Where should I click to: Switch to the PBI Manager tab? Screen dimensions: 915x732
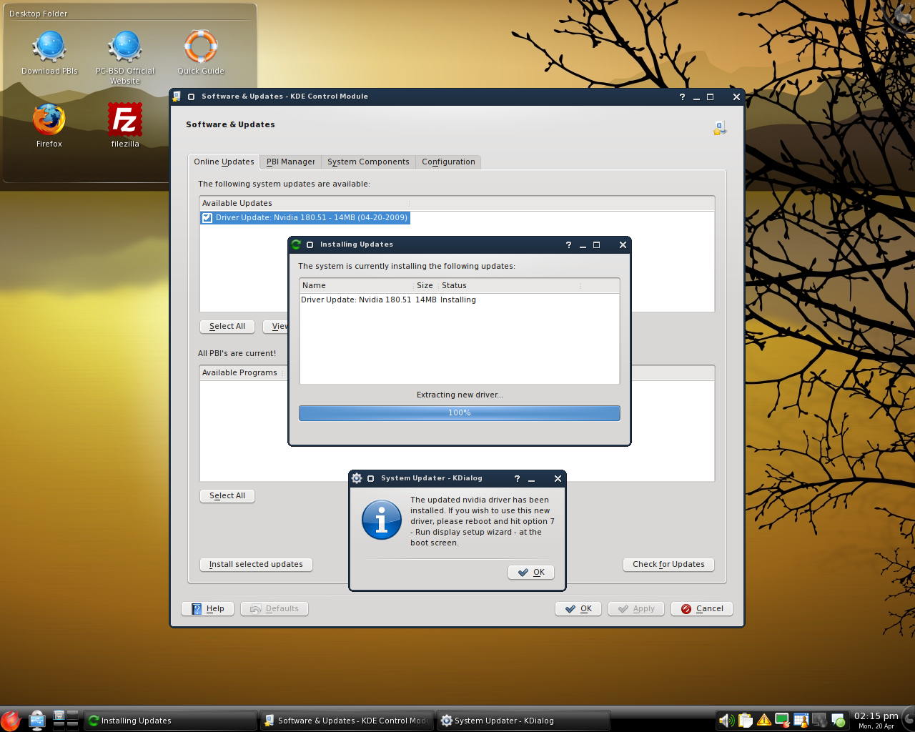tap(290, 162)
